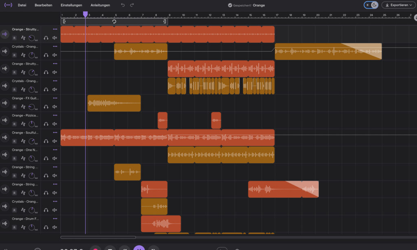Viewport: 417px width, 250px height.
Task: Mute the Orange - One N track
Action: pos(55,158)
